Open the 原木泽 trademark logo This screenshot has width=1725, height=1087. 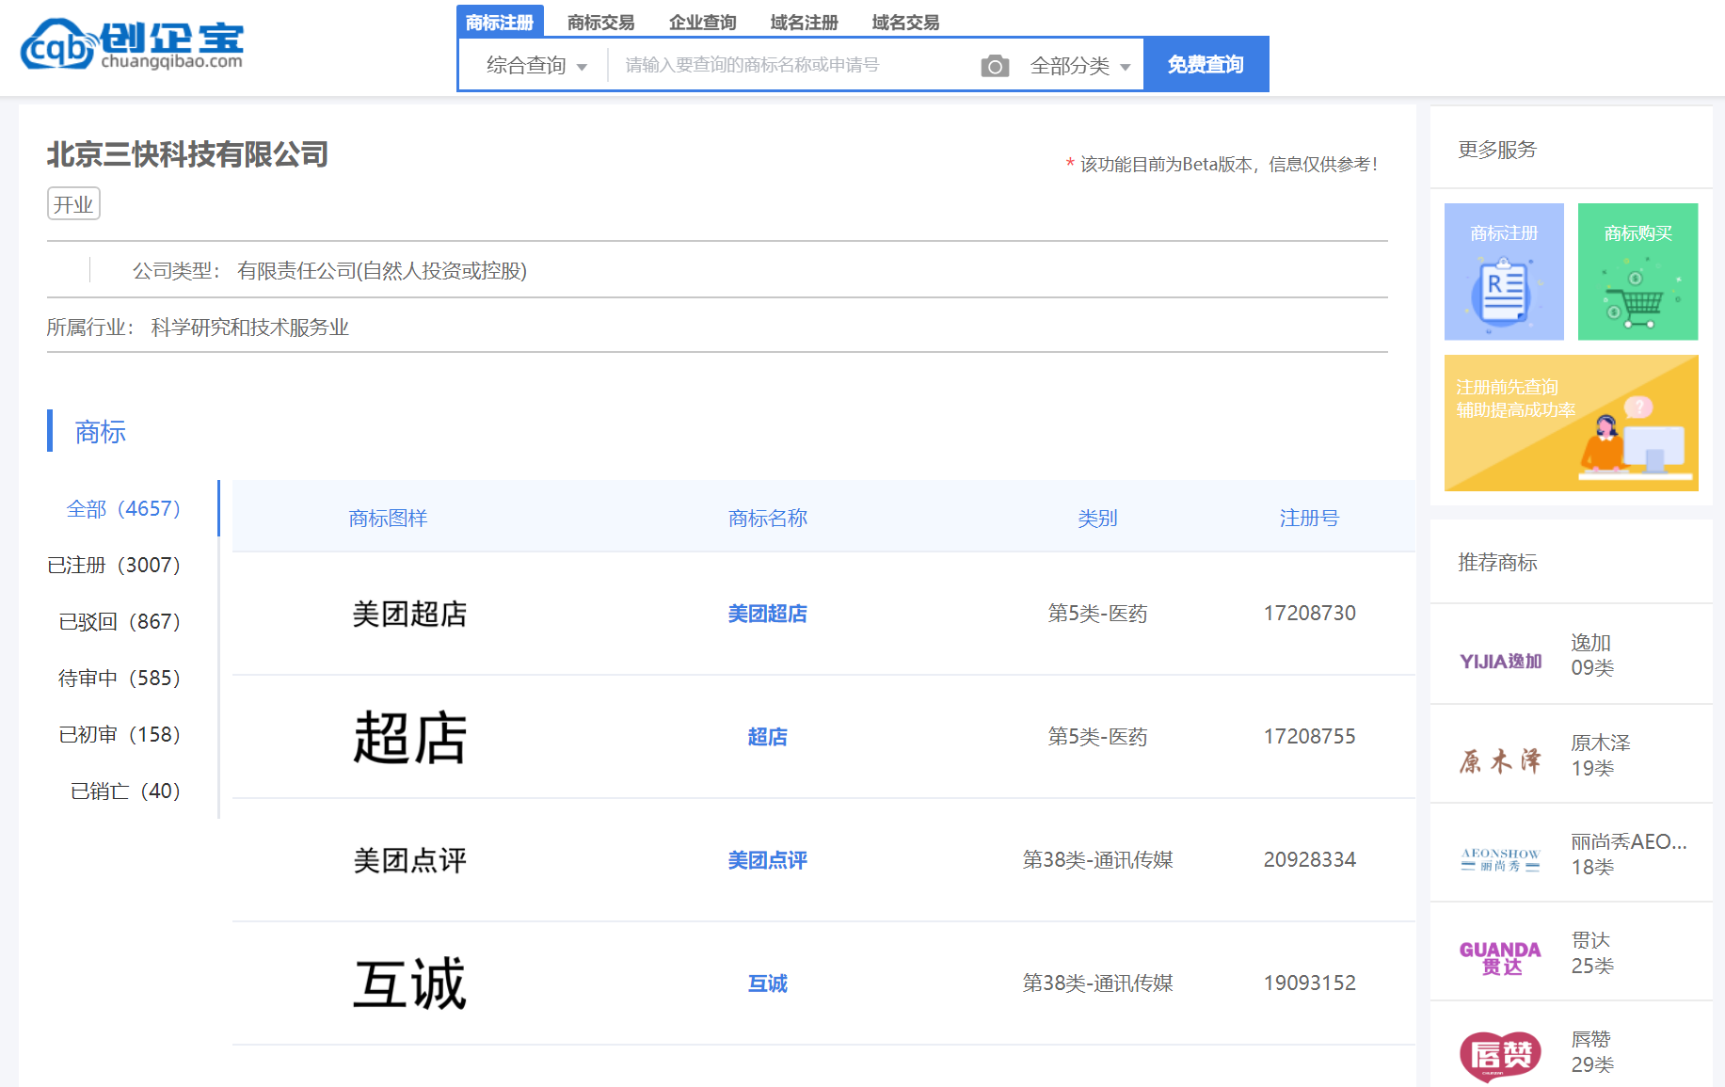1500,760
